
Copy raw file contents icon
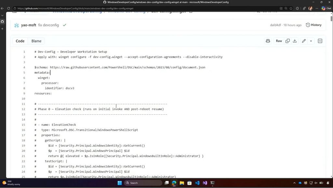(287, 41)
